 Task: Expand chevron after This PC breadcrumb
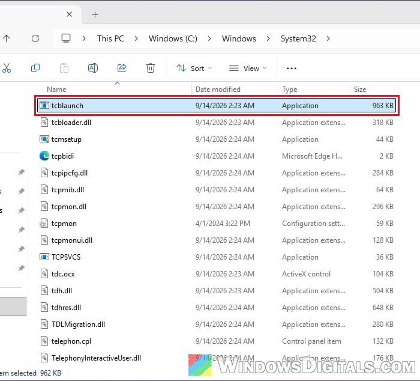[x=136, y=38]
